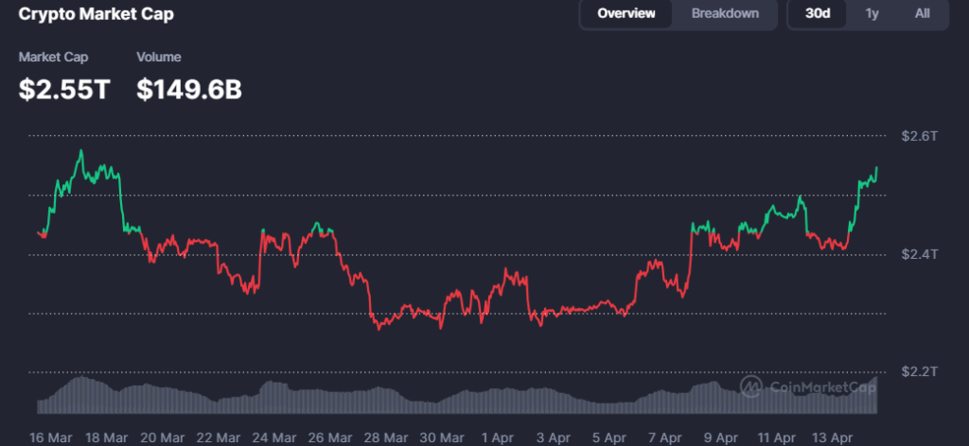Select the $2.55T market cap value

click(x=64, y=90)
